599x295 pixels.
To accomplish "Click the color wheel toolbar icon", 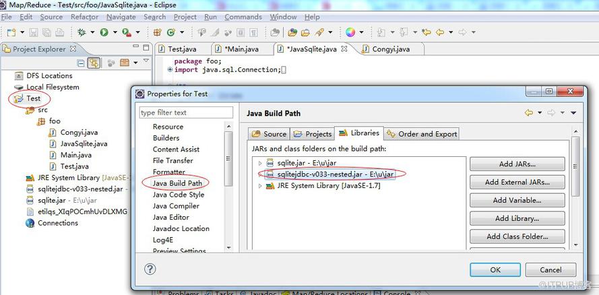I will (350, 32).
